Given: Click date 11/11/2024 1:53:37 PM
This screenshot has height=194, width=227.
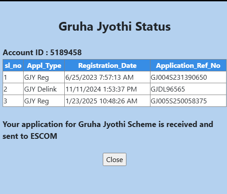Looking at the screenshot, I should (x=101, y=89).
